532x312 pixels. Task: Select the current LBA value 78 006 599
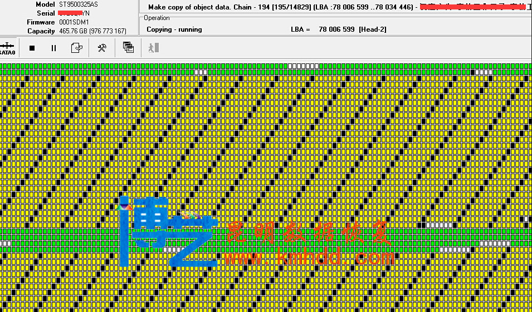[x=336, y=29]
